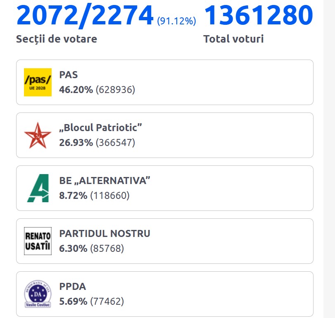Click the yellow PAS party logo

(x=38, y=82)
